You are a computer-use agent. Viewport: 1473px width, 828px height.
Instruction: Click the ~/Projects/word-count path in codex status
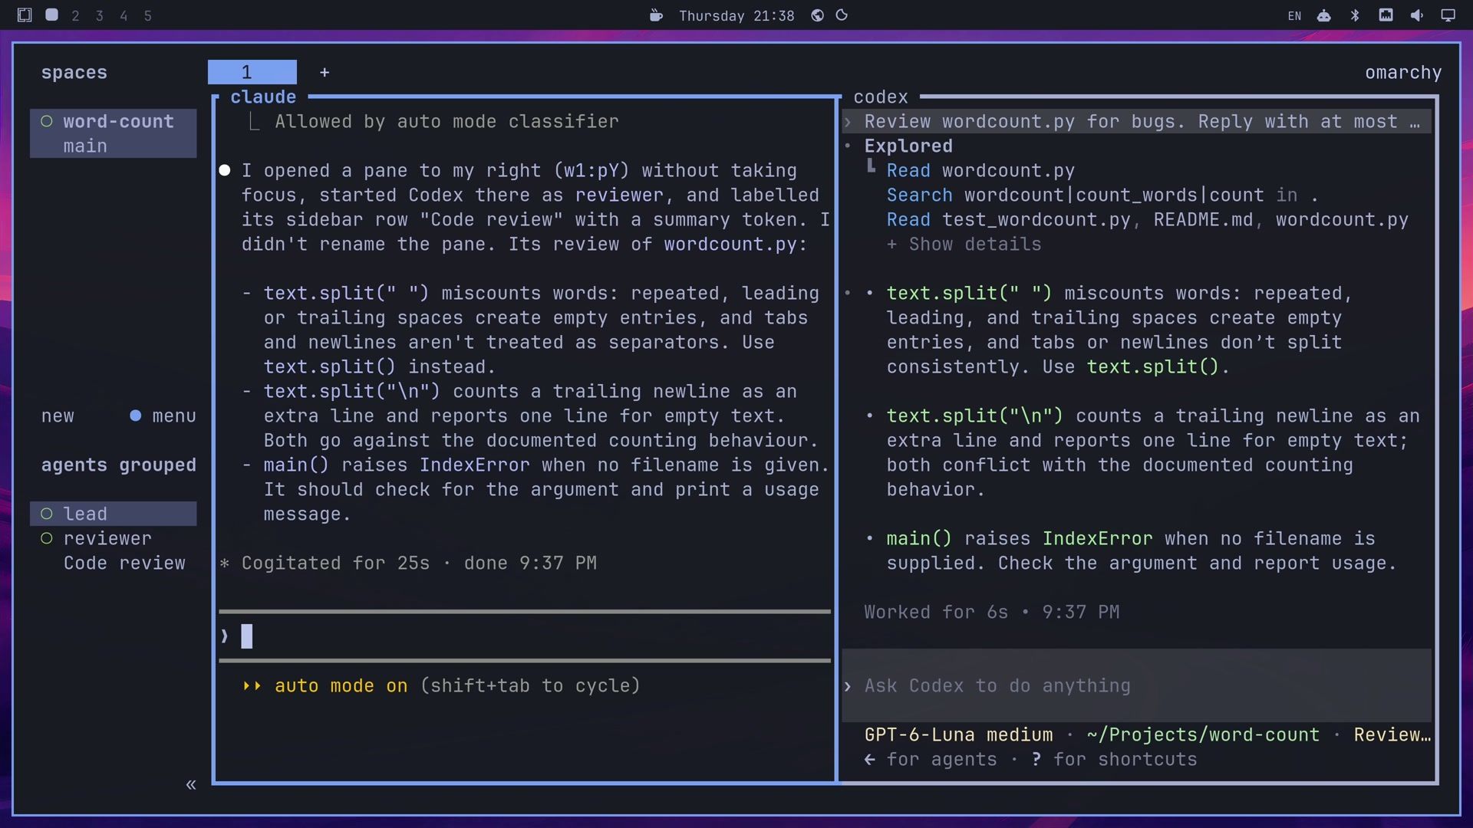(x=1203, y=734)
